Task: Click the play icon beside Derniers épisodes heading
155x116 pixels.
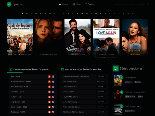Action: pos(10,70)
